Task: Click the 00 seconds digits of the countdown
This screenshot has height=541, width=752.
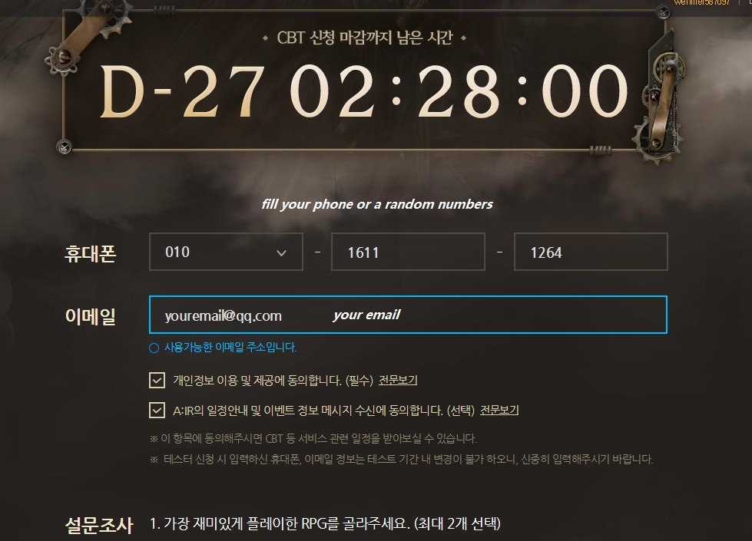Action: 585,91
